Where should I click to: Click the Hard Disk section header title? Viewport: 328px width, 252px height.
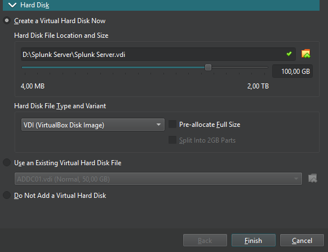35,5
